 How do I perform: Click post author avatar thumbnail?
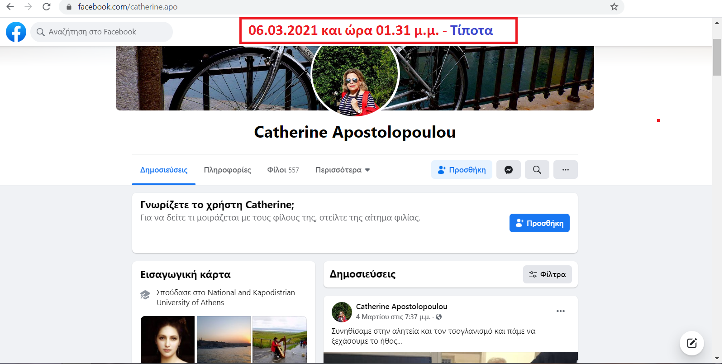tap(342, 312)
